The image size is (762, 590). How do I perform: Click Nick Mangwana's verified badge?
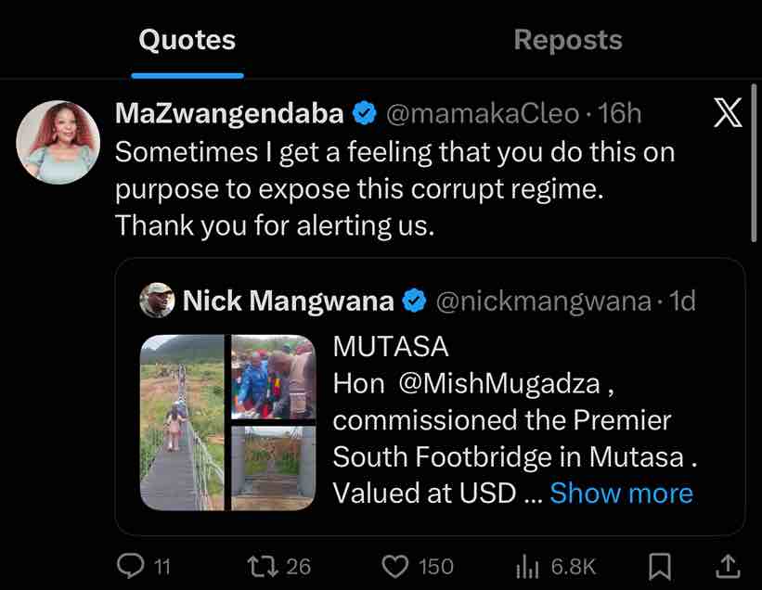pos(414,301)
